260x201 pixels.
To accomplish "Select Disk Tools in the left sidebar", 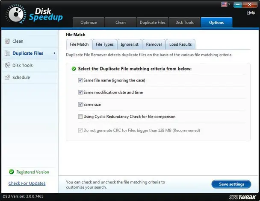I will 30,65.
